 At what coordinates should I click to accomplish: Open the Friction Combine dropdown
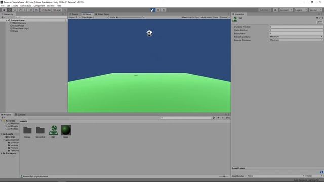click(x=296, y=37)
